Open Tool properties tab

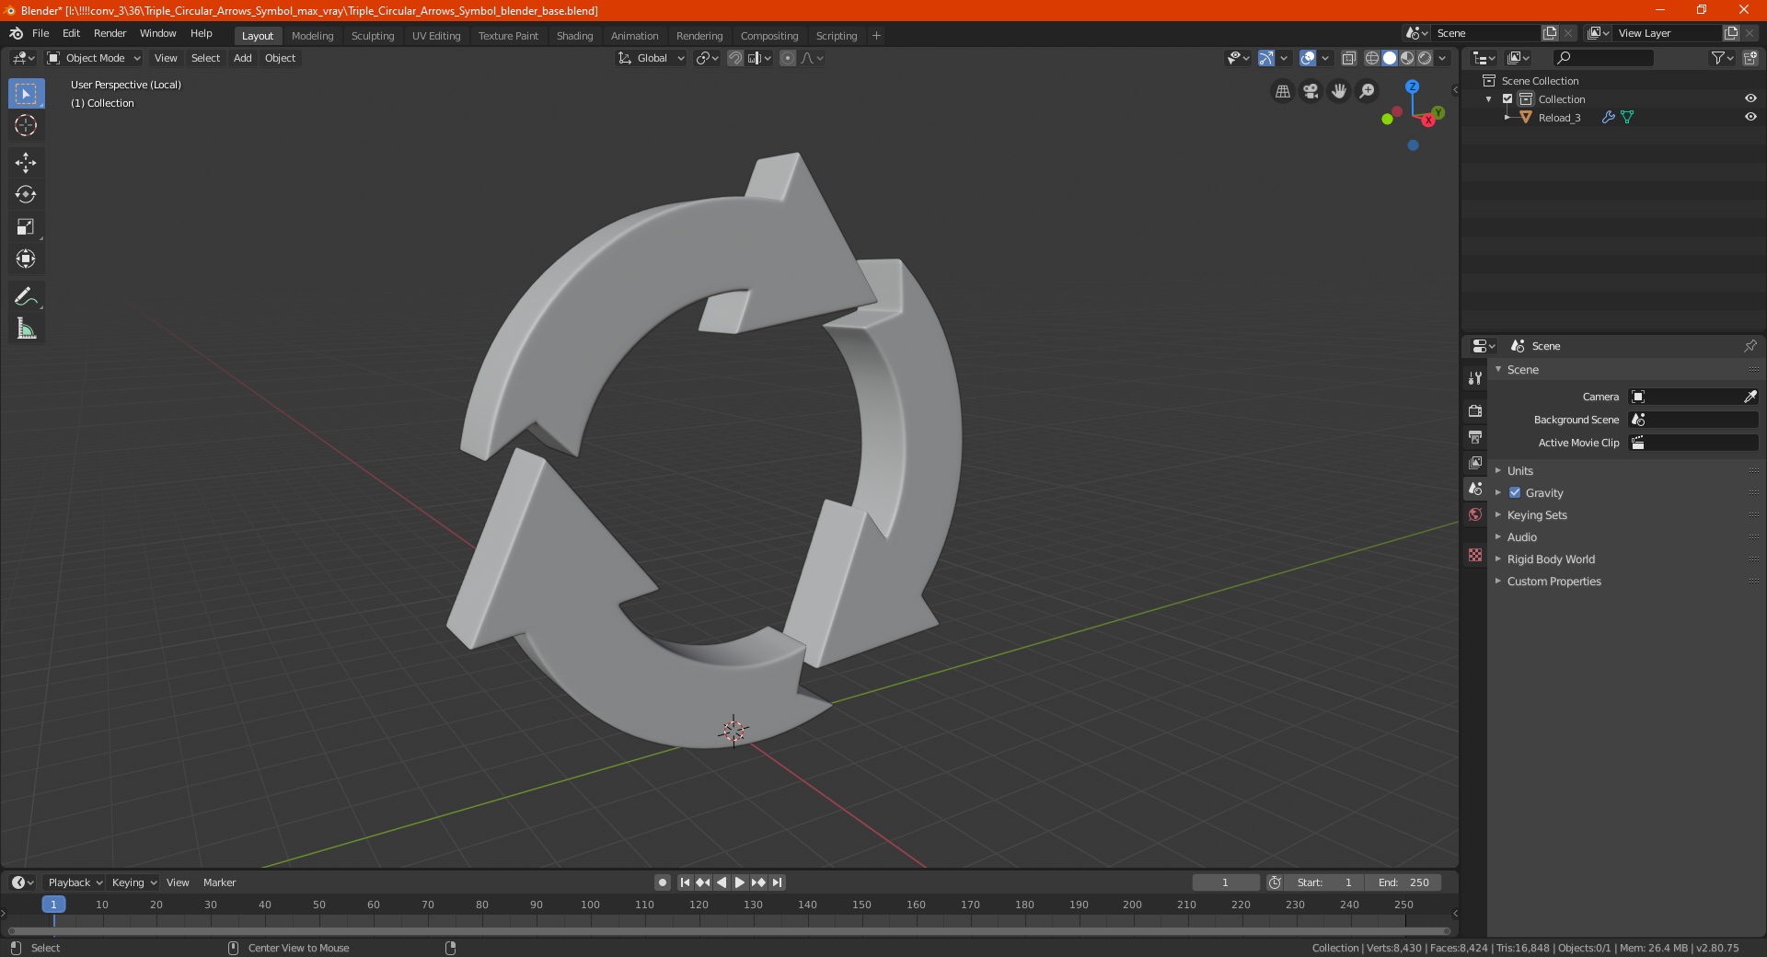tap(1475, 378)
